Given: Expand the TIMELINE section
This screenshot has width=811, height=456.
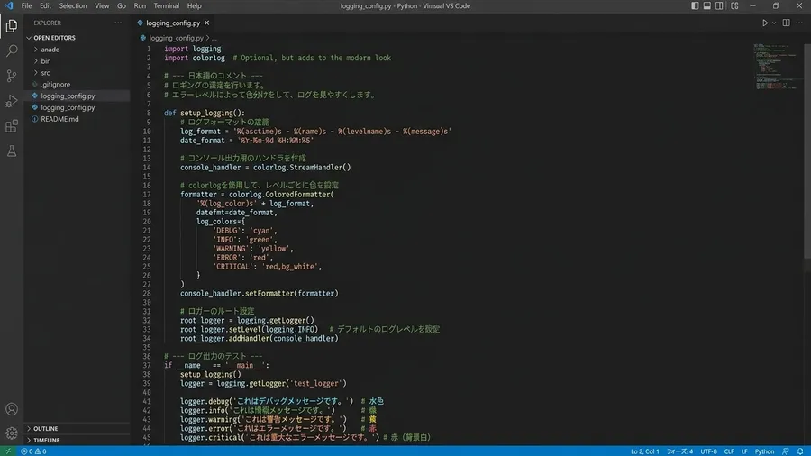Looking at the screenshot, I should click(x=47, y=441).
